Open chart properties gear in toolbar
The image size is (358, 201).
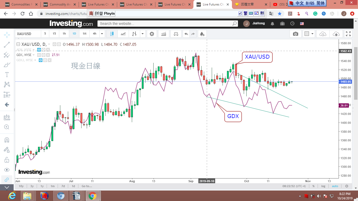click(152, 34)
